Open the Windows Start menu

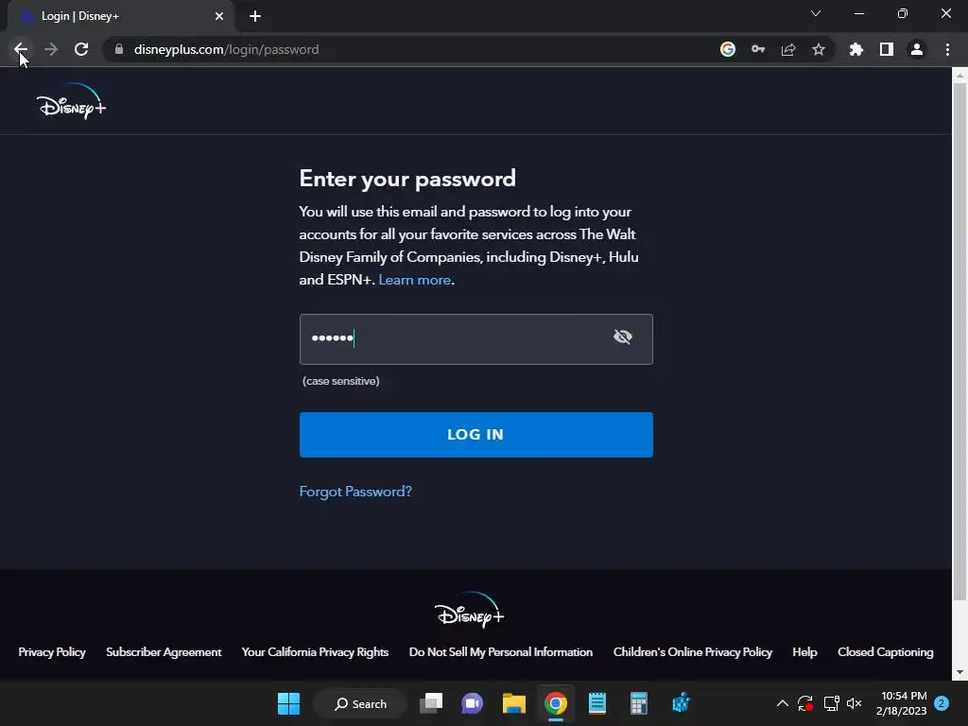288,703
